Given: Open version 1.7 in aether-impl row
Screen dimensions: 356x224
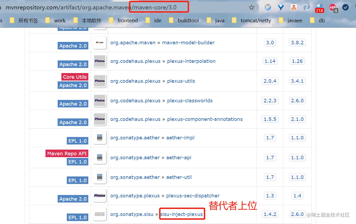Looking at the screenshot, I should click(x=270, y=138).
